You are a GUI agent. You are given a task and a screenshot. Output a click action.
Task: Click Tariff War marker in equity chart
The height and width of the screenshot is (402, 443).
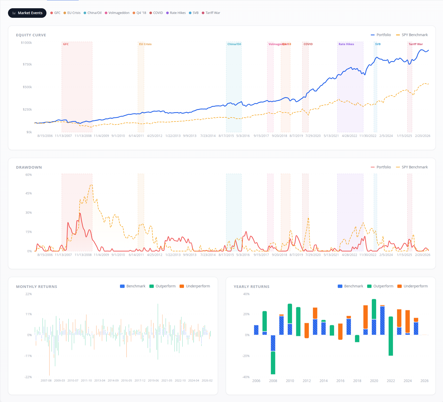tap(416, 44)
